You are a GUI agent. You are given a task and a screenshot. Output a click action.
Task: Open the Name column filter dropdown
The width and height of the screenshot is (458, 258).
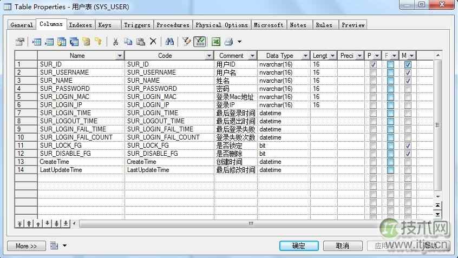[x=120, y=56]
